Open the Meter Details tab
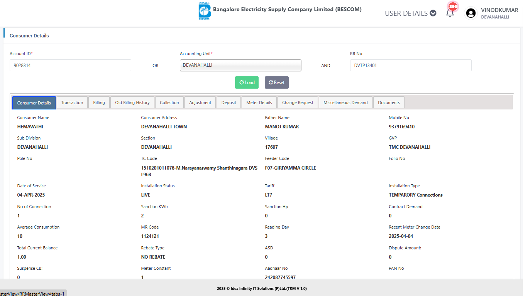 [x=259, y=103]
